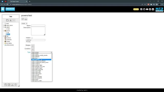Select the highlighted test power file
Image resolution: width=164 pixels, height=92 pixels.
click(8, 34)
